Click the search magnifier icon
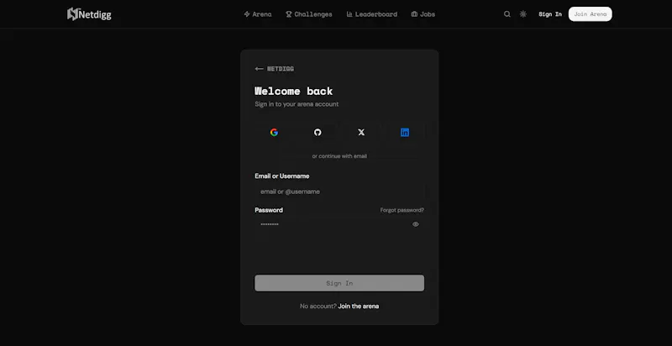The image size is (672, 346). 507,14
